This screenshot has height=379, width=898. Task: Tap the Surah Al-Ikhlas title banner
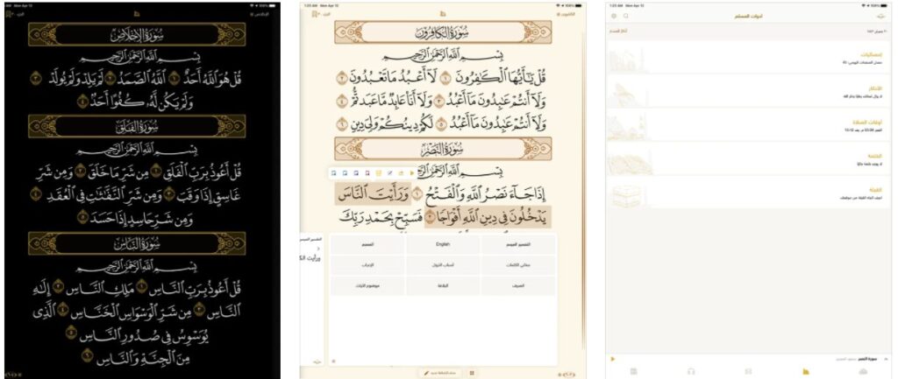click(x=140, y=35)
